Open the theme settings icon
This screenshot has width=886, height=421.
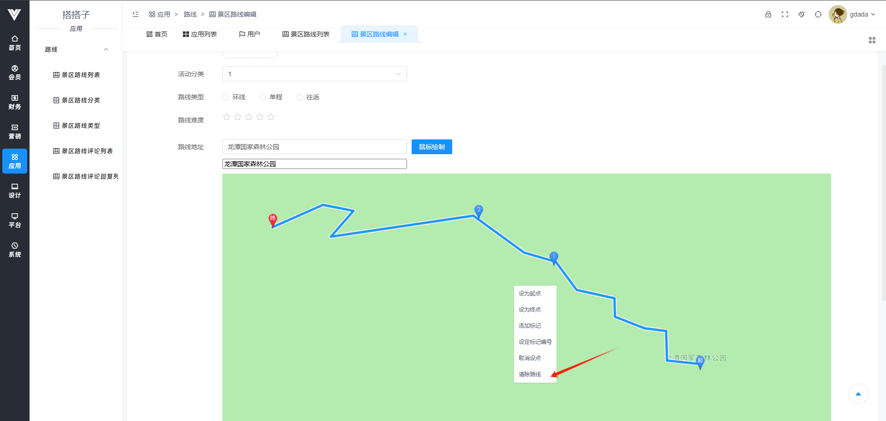pyautogui.click(x=802, y=14)
